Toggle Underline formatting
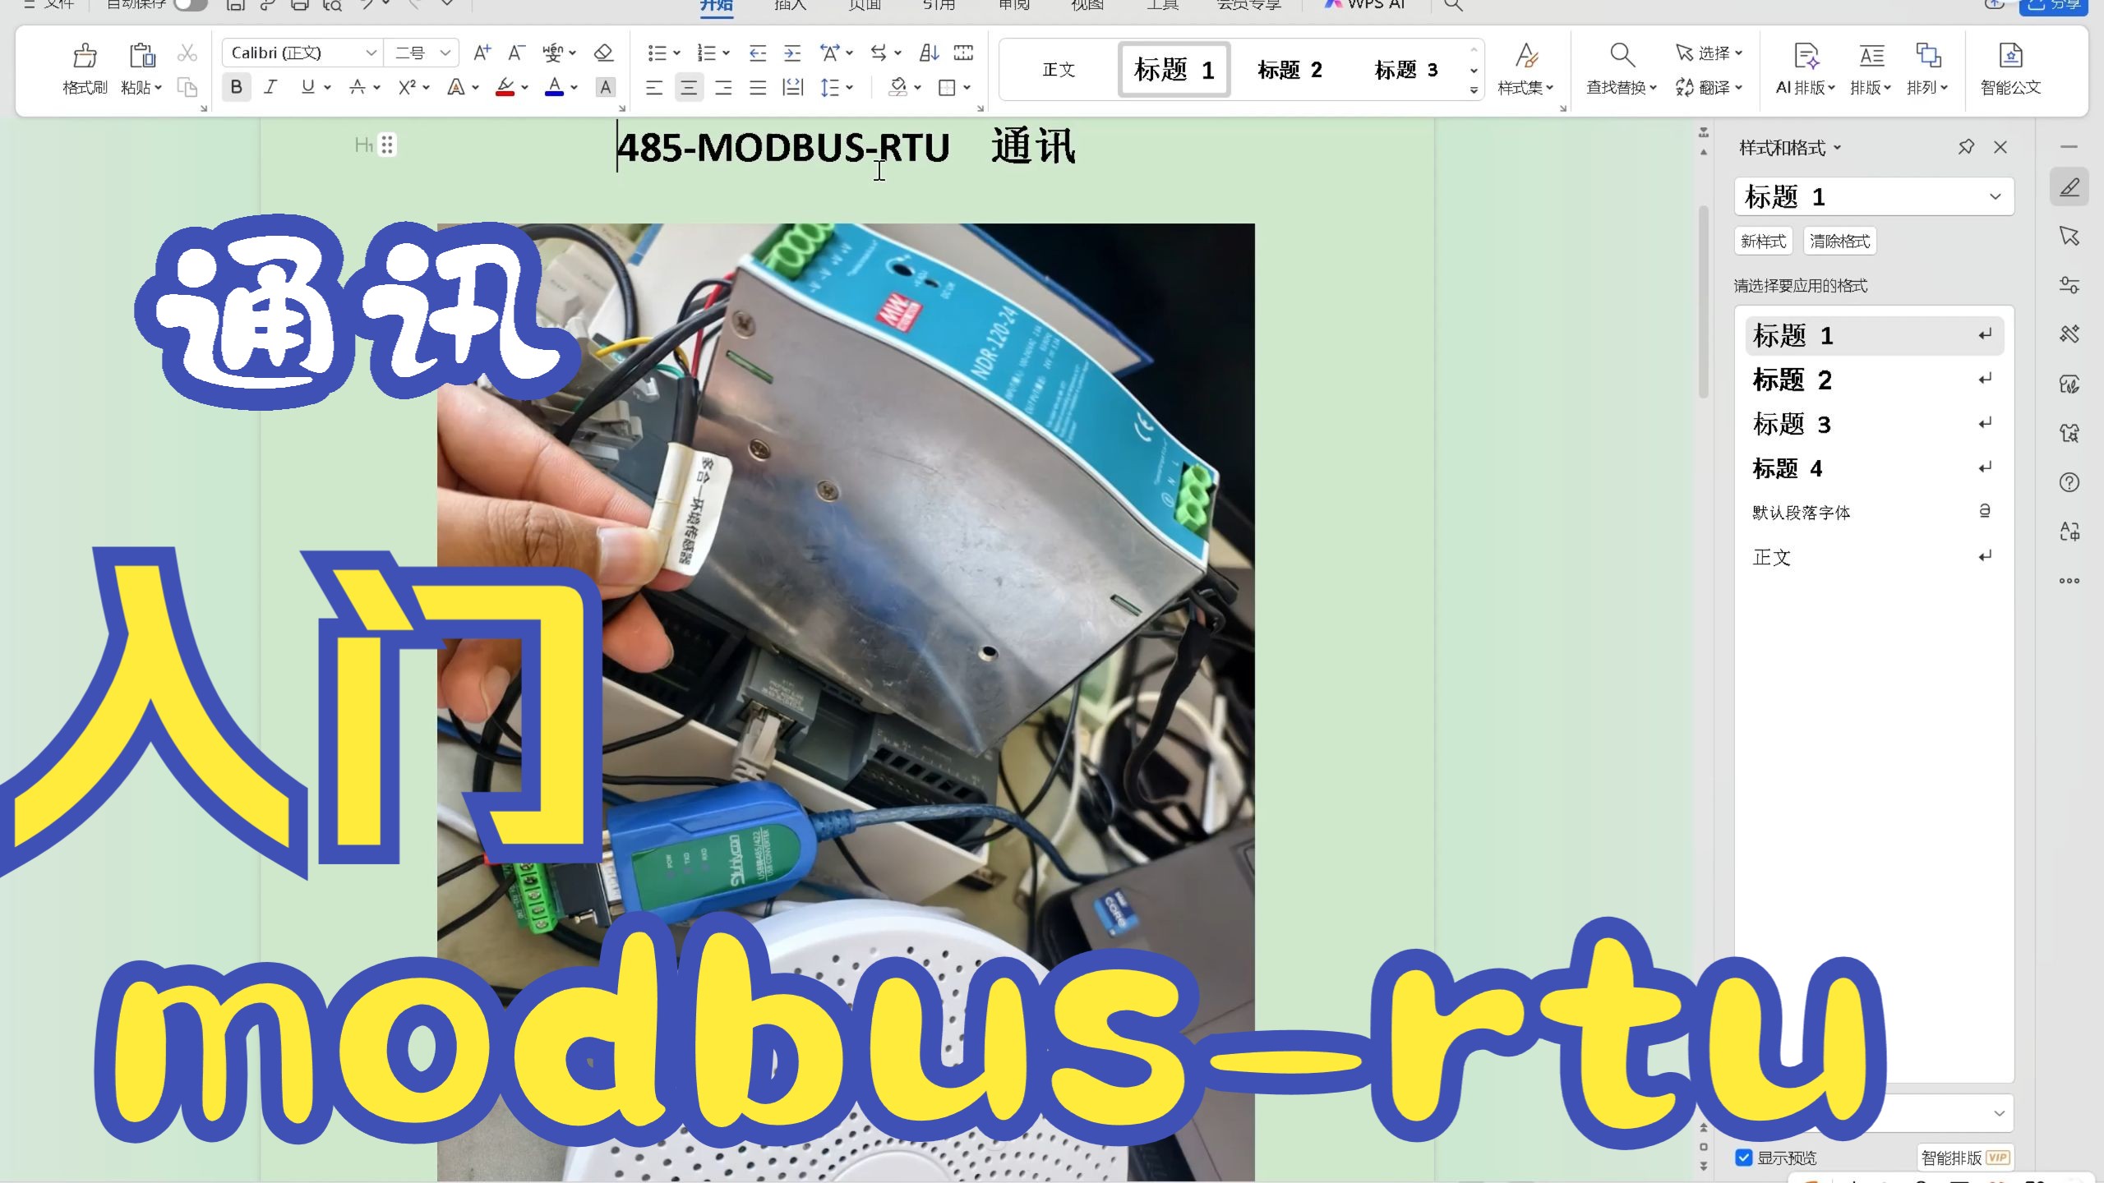Screen dimensions: 2104x1183 [x=308, y=87]
